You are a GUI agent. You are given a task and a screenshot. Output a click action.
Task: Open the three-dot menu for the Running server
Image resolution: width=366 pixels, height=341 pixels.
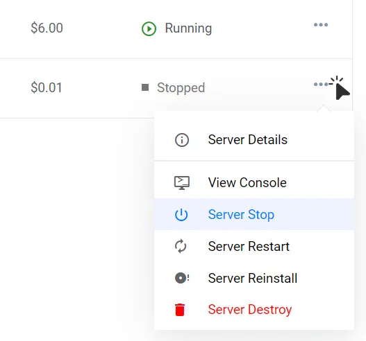(321, 25)
